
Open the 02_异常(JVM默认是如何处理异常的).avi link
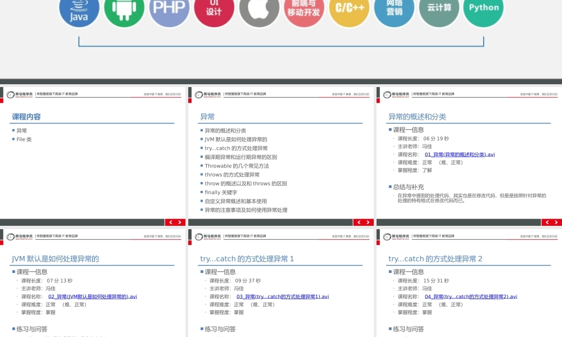point(92,297)
